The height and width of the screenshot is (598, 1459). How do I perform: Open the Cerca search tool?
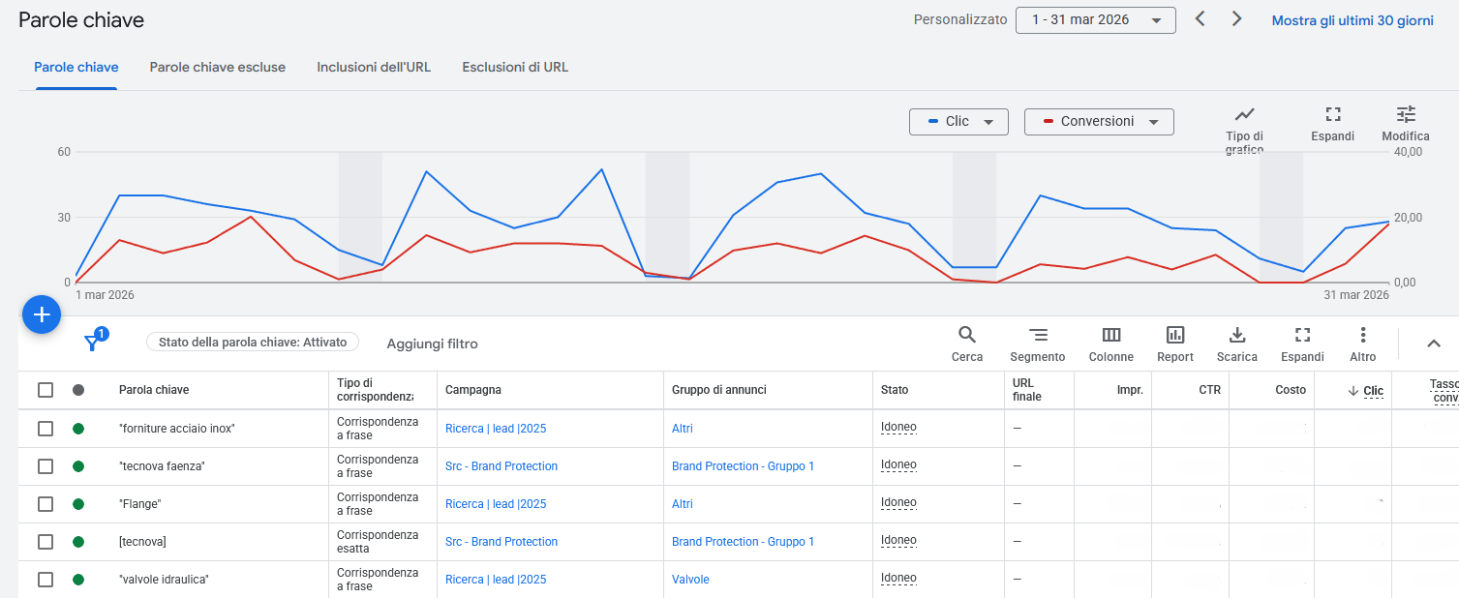click(966, 335)
